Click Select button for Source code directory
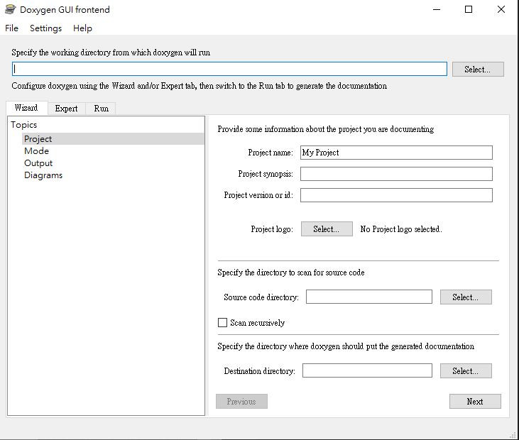The image size is (519, 440). pyautogui.click(x=466, y=297)
